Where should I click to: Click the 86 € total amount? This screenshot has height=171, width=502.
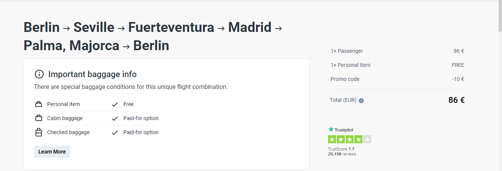[x=456, y=100]
